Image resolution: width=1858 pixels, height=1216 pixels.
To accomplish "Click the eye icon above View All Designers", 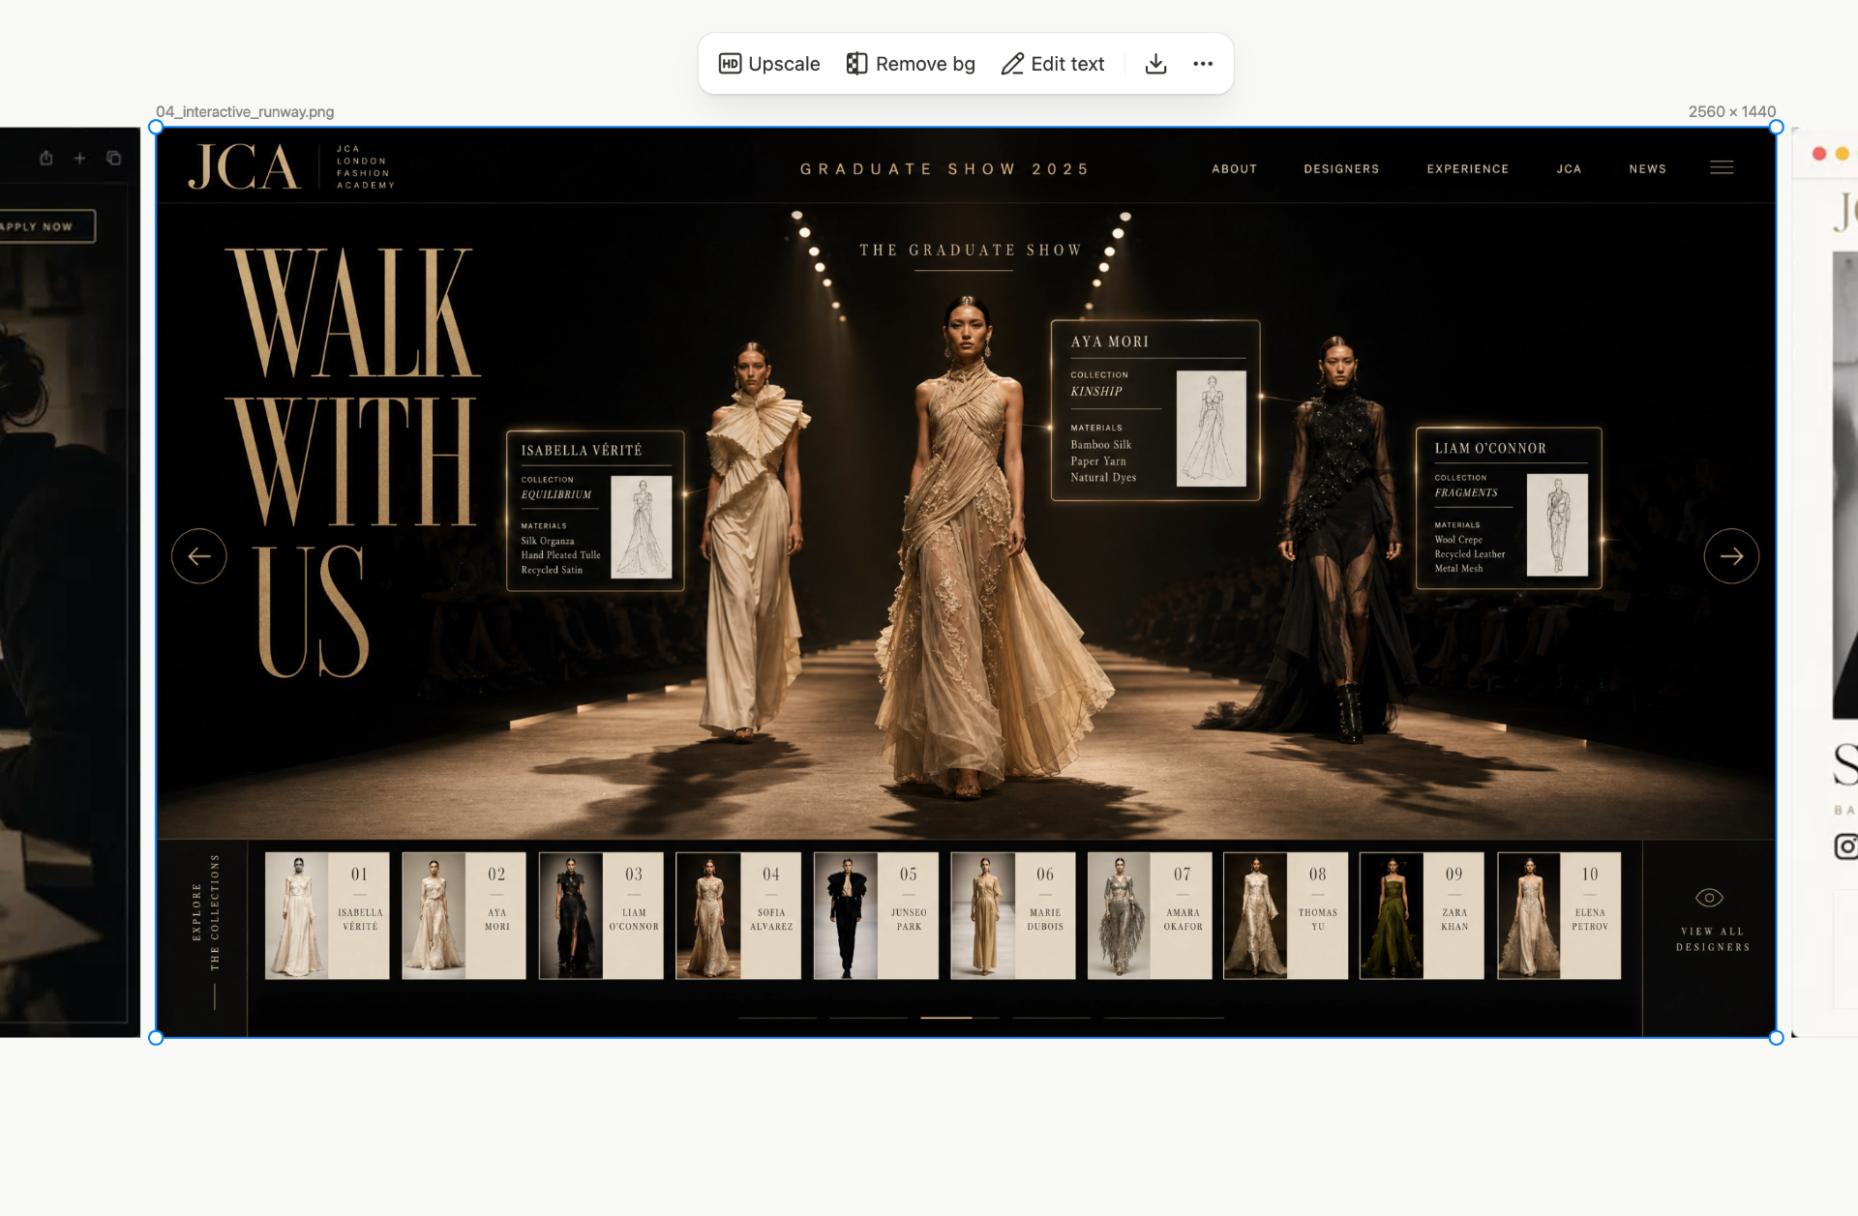I will (1710, 898).
